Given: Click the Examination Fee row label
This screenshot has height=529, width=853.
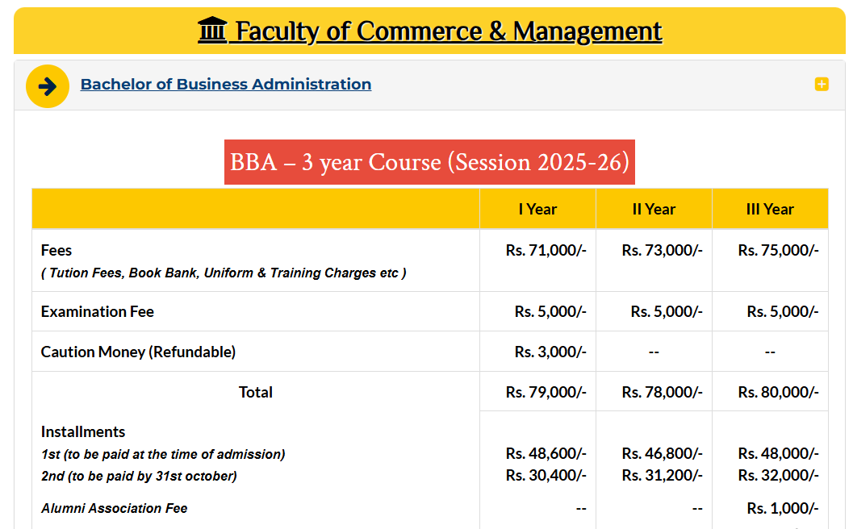Looking at the screenshot, I should (97, 311).
